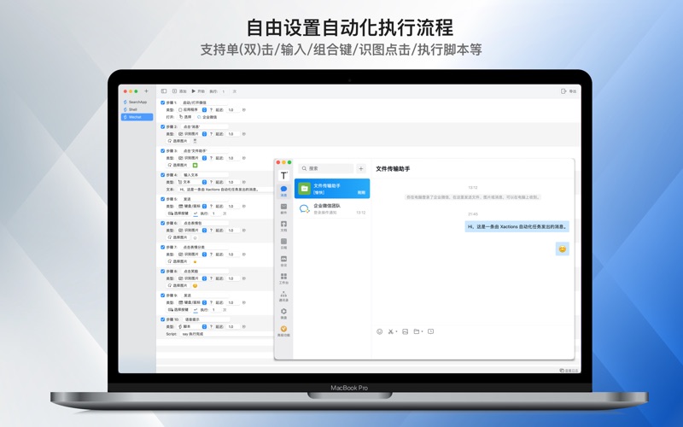The width and height of the screenshot is (683, 427).
Task: Open the 文档 documents tab in WeChat Work
Action: point(283,225)
